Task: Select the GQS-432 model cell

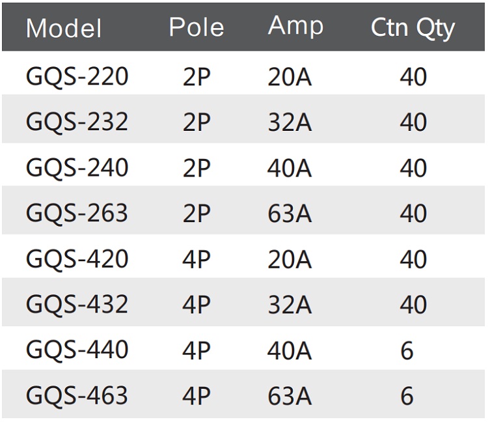Action: click(77, 305)
